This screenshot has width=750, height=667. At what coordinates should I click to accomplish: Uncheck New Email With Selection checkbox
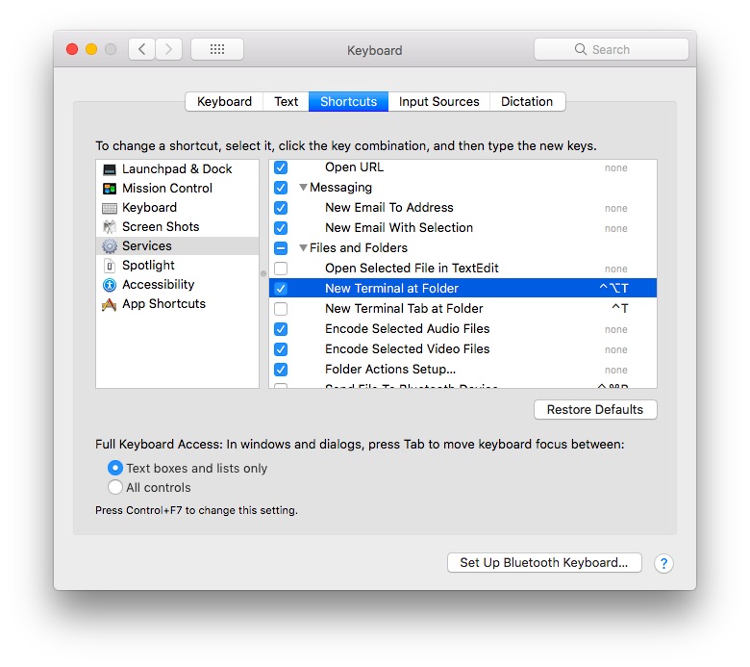click(281, 228)
